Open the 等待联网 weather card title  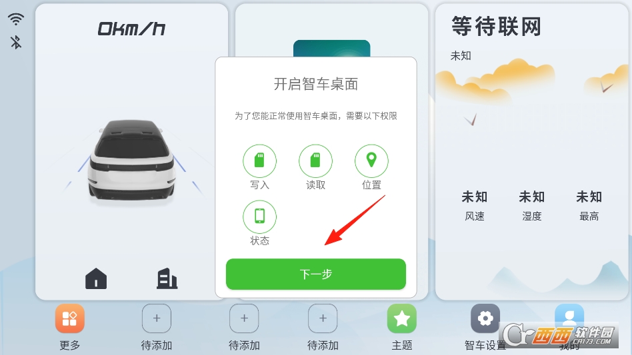tap(496, 26)
